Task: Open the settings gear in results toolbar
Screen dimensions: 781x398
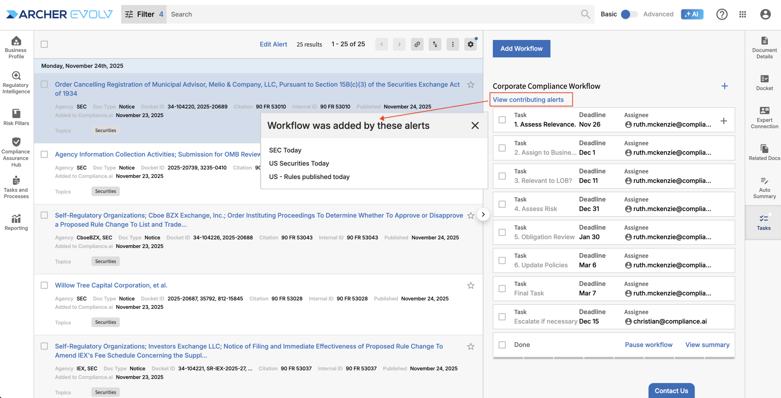Action: [x=470, y=44]
